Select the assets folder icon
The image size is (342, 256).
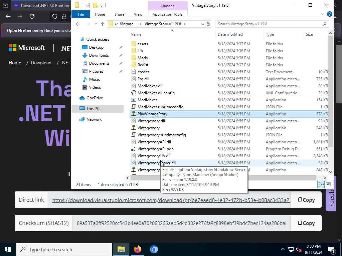[134, 44]
